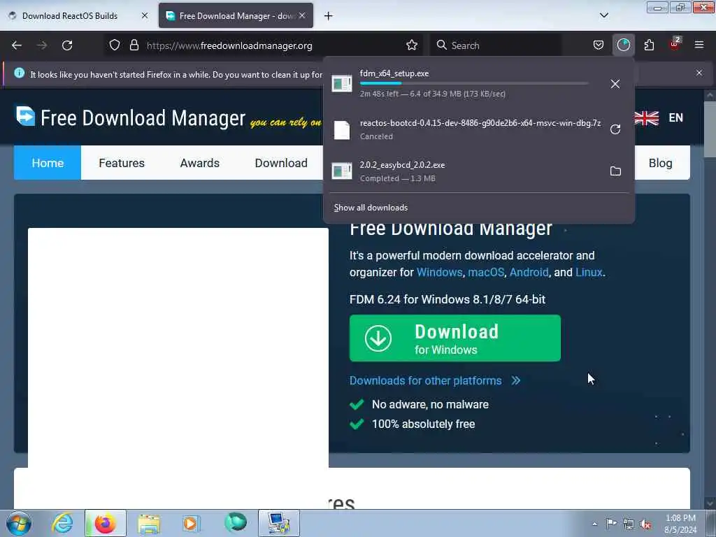Open Downloads for other platforms link
716x537 pixels.
click(435, 380)
